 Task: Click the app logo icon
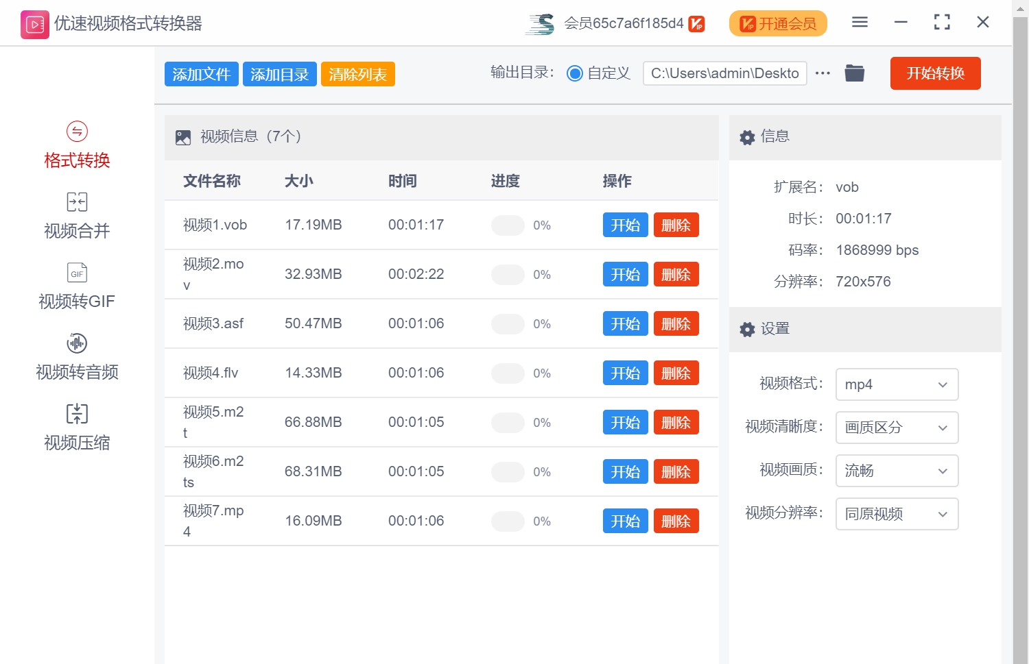34,23
